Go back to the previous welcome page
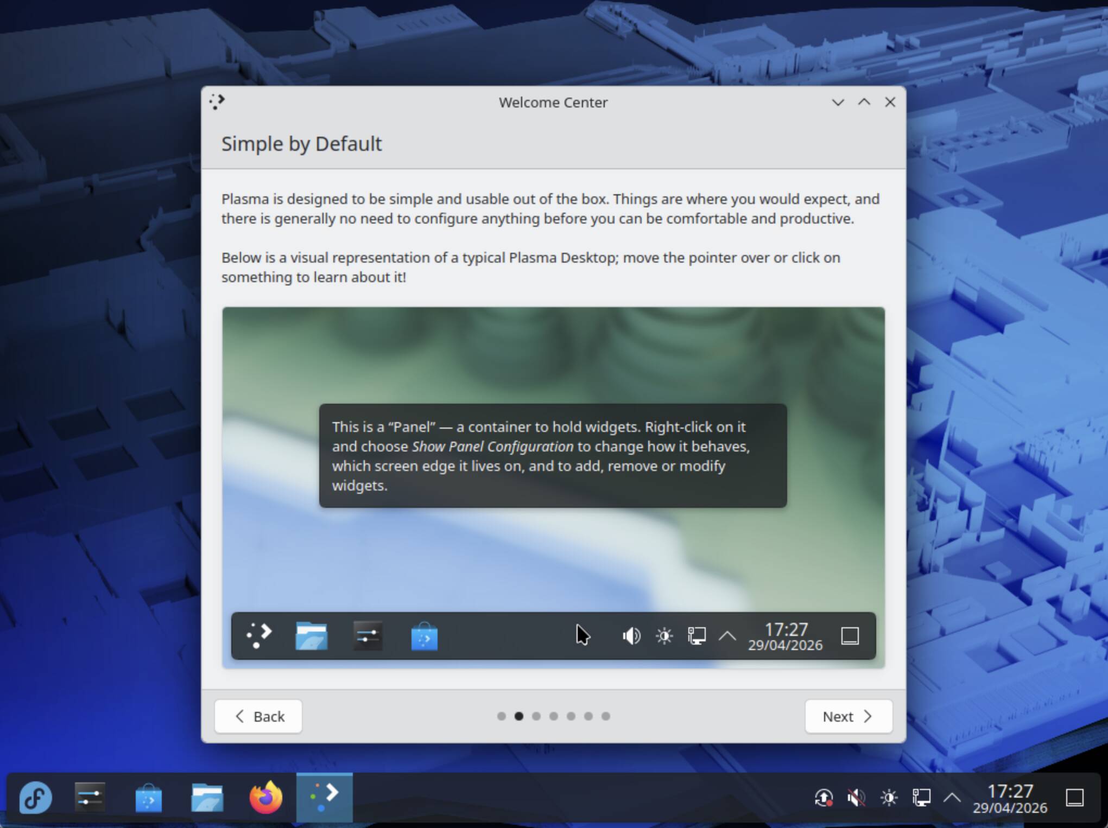 pyautogui.click(x=258, y=716)
